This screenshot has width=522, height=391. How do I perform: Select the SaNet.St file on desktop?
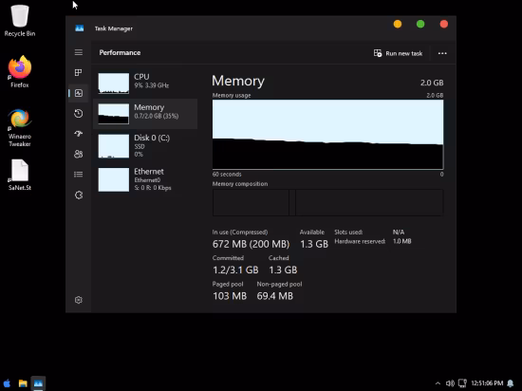tap(20, 175)
